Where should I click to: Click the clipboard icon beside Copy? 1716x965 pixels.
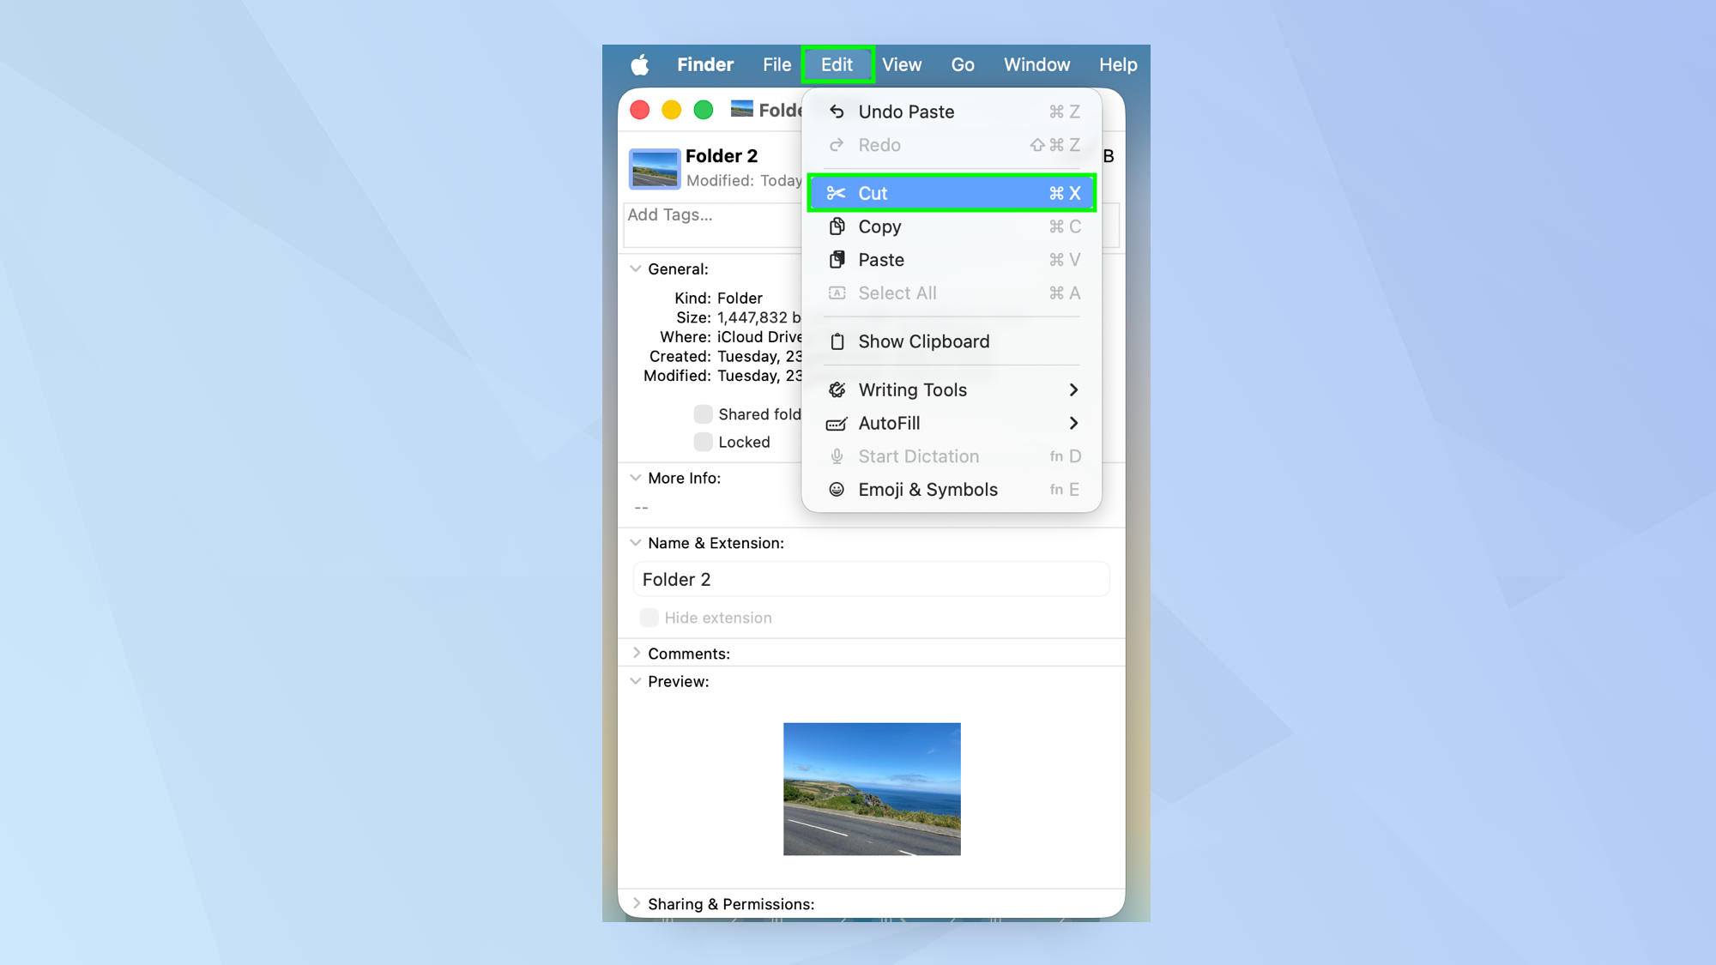[837, 226]
